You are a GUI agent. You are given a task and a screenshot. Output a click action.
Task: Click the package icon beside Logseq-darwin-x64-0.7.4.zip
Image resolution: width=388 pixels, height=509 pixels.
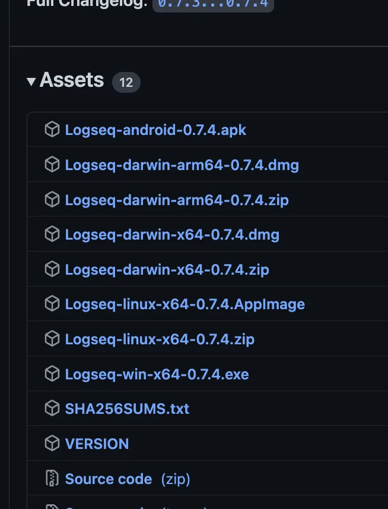coord(52,269)
